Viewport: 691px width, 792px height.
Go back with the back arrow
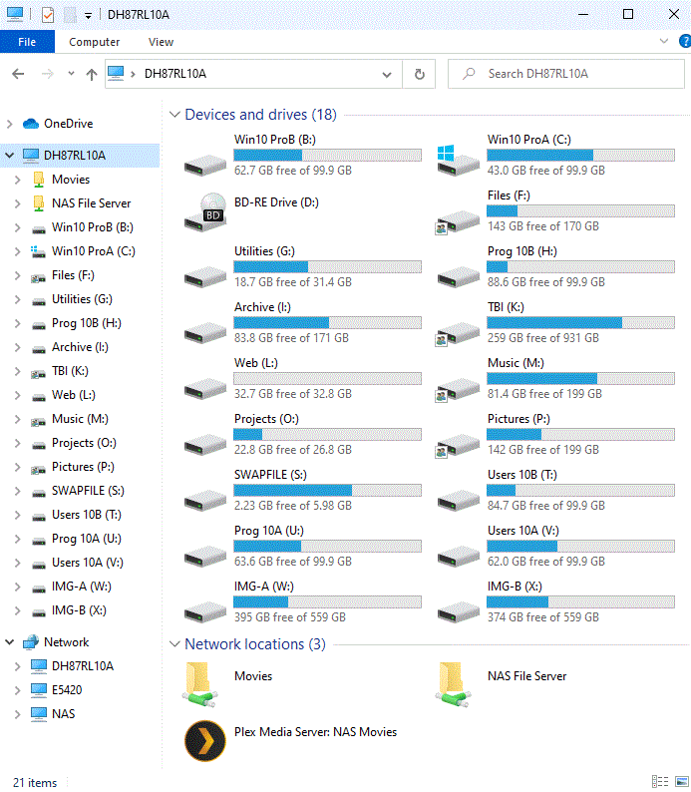tap(18, 74)
